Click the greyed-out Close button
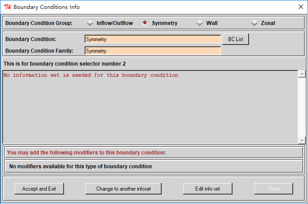The width and height of the screenshot is (308, 204). [x=274, y=189]
